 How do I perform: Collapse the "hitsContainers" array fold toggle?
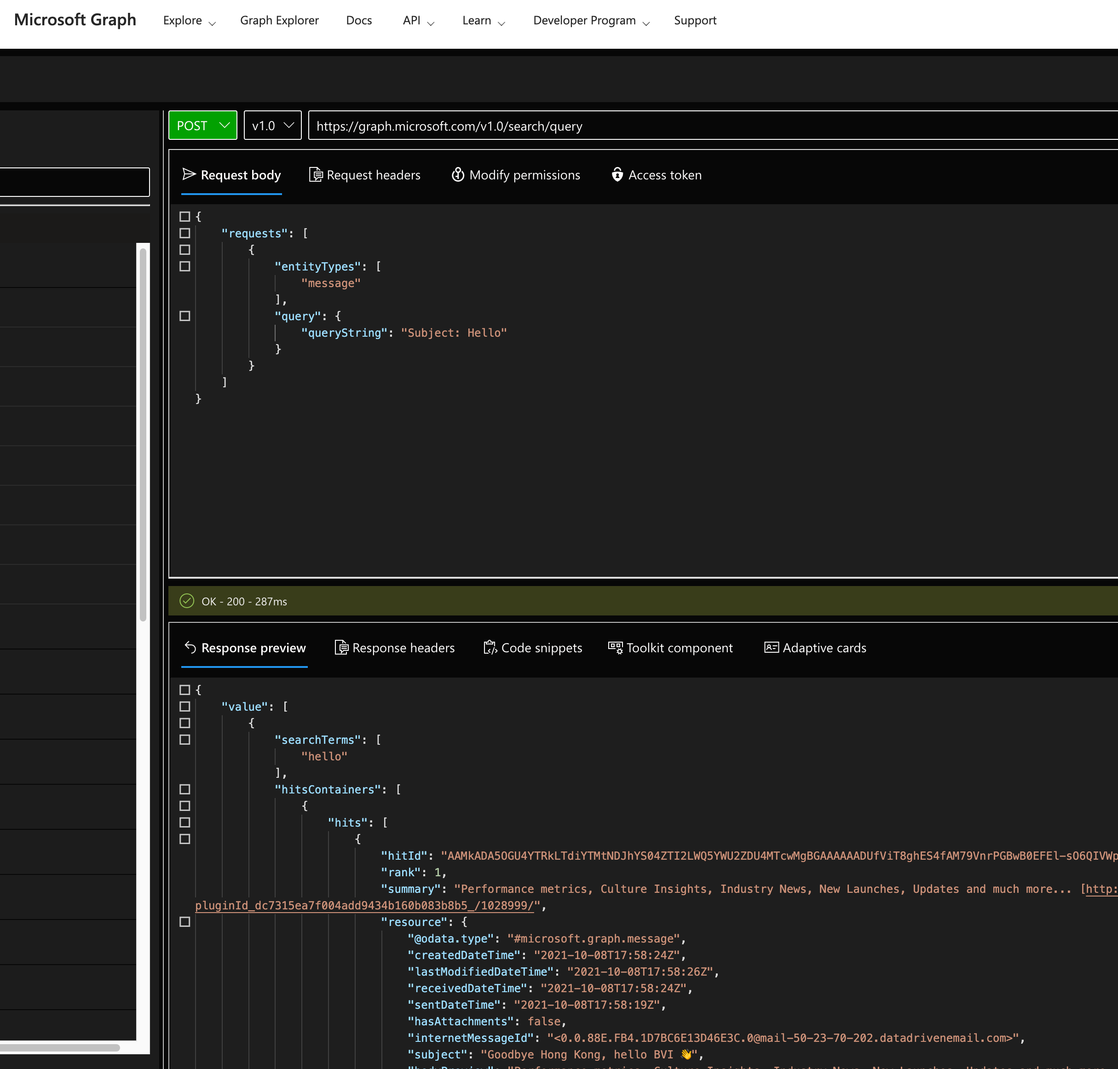click(x=184, y=789)
